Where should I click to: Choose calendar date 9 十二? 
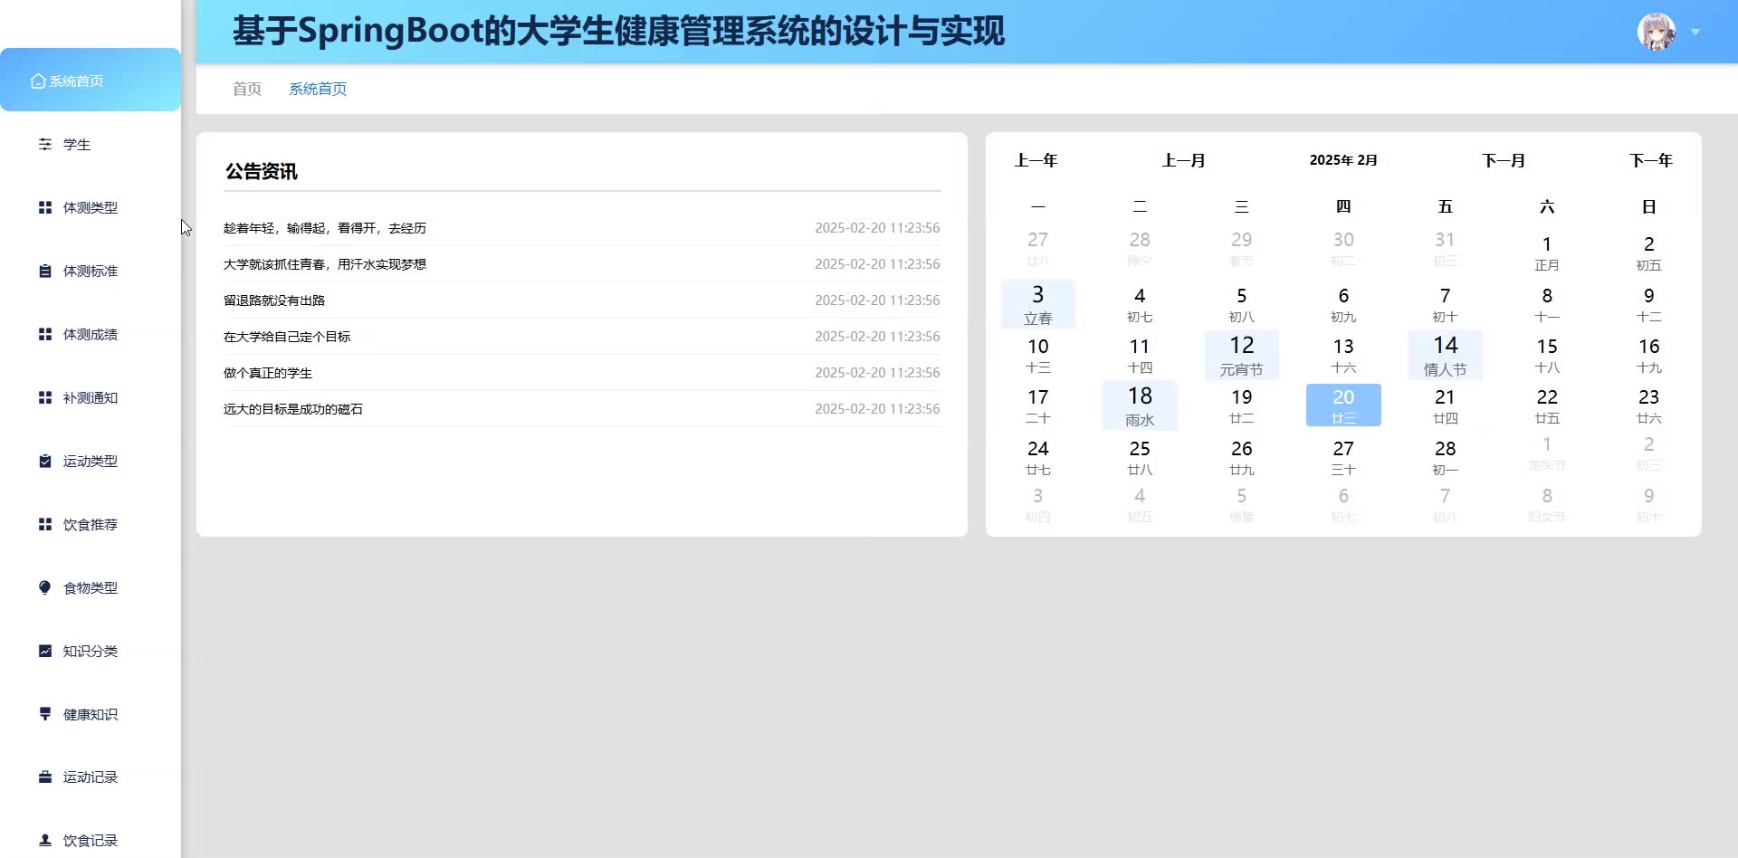click(x=1649, y=304)
